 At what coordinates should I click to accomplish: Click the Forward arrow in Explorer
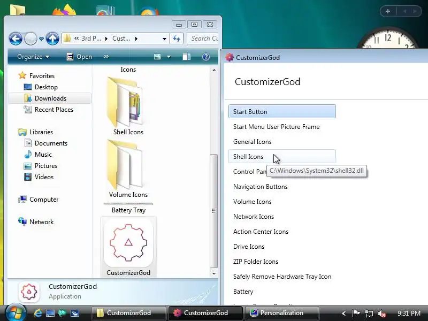(x=30, y=39)
